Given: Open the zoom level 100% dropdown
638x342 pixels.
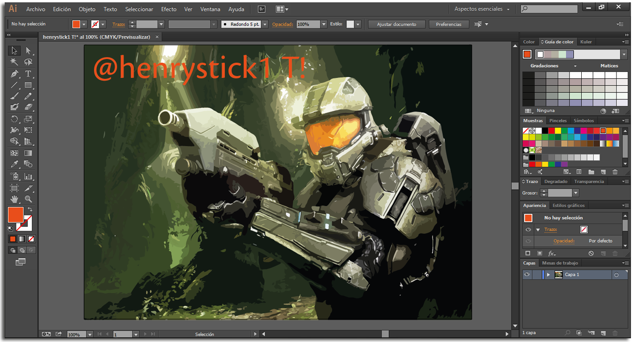Looking at the screenshot, I should click(x=90, y=334).
